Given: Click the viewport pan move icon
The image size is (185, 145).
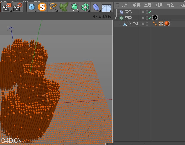Looking at the screenshot, I should pos(95,16).
